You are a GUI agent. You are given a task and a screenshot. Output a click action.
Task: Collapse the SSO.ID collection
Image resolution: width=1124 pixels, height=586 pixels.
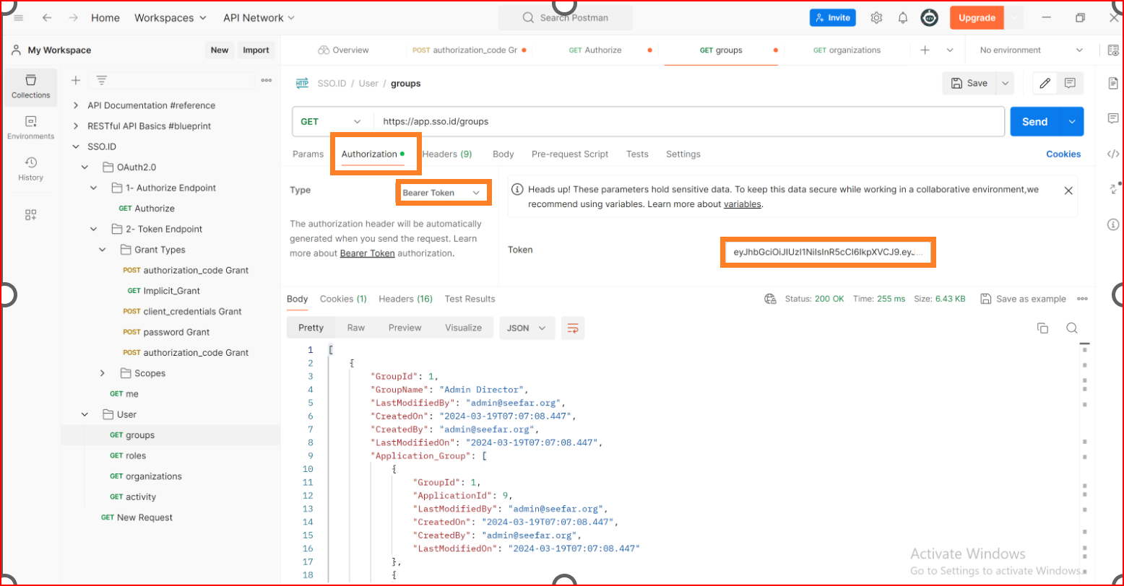tap(76, 146)
